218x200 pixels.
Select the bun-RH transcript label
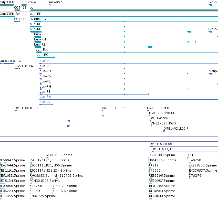[40, 39]
